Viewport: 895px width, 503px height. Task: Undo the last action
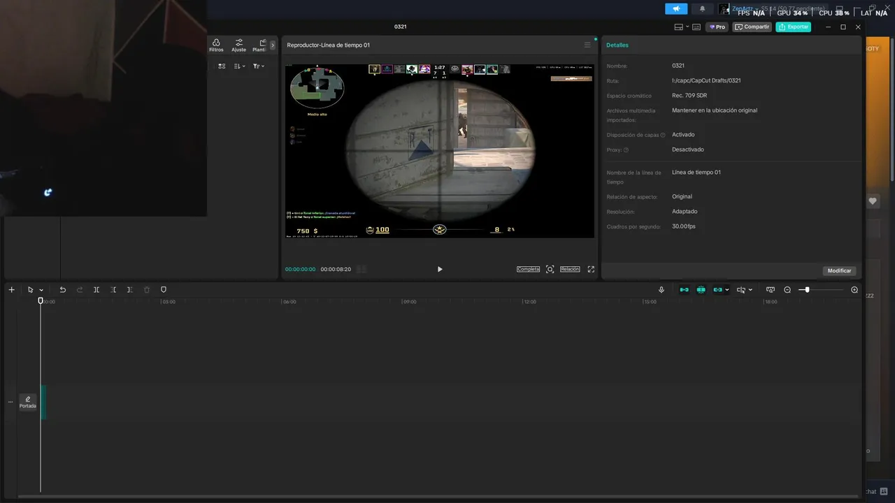pyautogui.click(x=62, y=289)
